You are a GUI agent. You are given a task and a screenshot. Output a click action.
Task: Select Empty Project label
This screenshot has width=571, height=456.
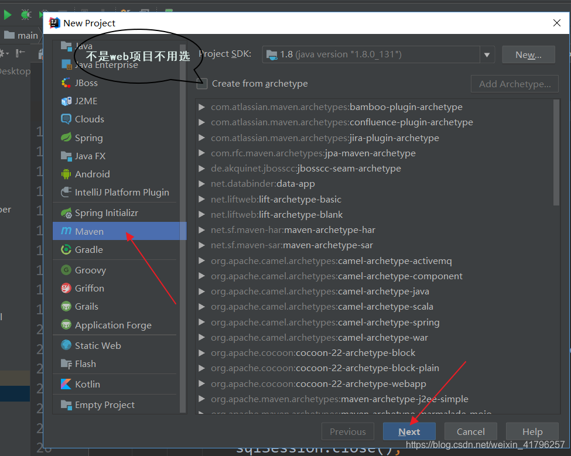[104, 404]
